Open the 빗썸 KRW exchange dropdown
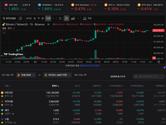The height and width of the screenshot is (125, 166). tap(26, 75)
